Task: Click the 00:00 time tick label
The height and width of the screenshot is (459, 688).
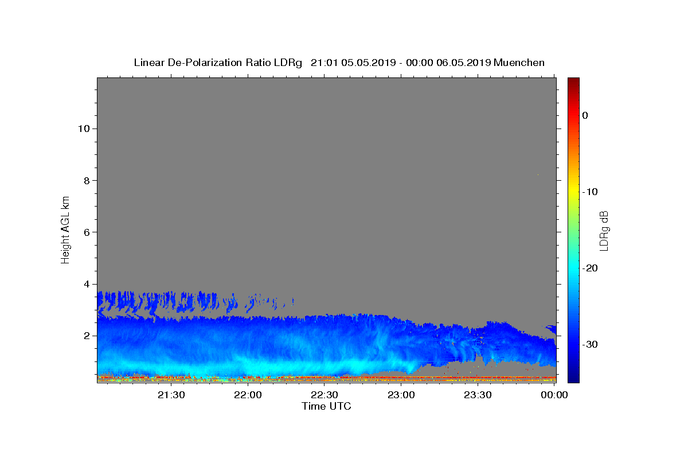Action: [554, 395]
